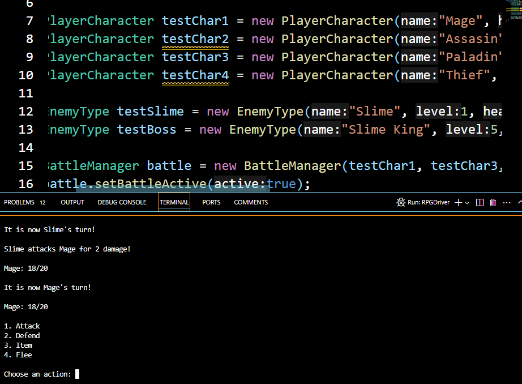Switch to the Debug Console tab
Viewport: 522px width, 384px height.
(122, 202)
